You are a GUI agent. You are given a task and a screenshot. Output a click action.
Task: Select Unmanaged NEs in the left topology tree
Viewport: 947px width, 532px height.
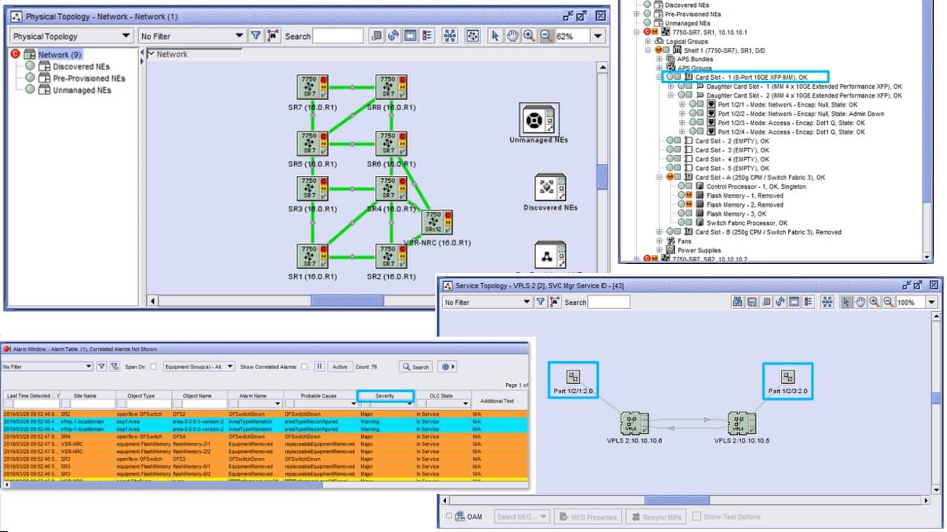click(x=82, y=90)
